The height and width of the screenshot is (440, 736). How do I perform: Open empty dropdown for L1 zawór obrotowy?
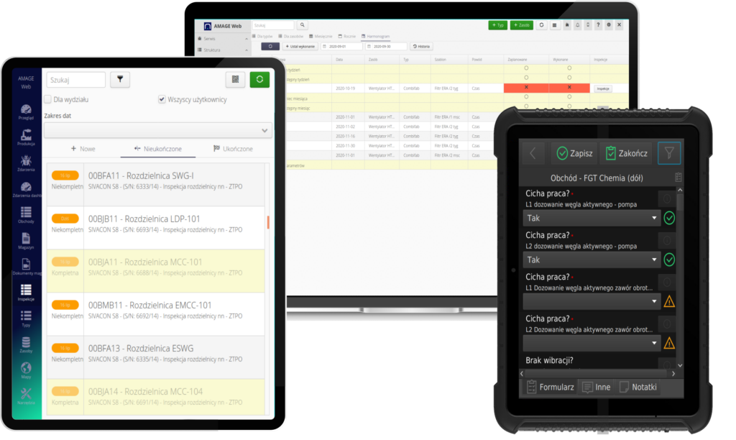[591, 301]
